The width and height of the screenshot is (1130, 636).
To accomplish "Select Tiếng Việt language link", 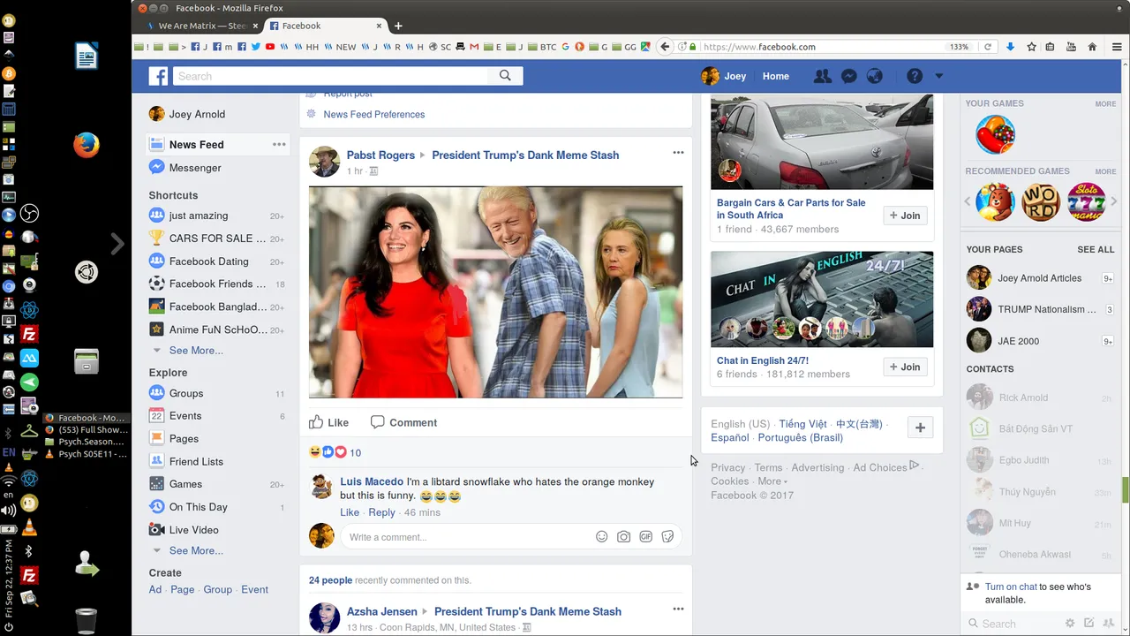I will click(802, 424).
